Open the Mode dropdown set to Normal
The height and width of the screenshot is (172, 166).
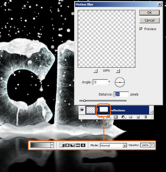113,145
